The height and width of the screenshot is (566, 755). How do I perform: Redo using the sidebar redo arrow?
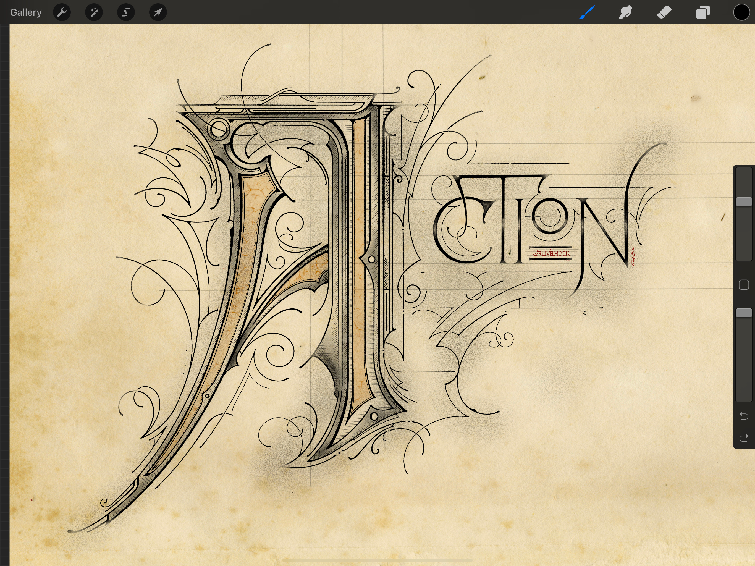pos(744,438)
